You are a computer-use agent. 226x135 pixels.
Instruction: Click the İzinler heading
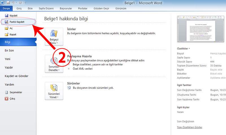(71, 29)
